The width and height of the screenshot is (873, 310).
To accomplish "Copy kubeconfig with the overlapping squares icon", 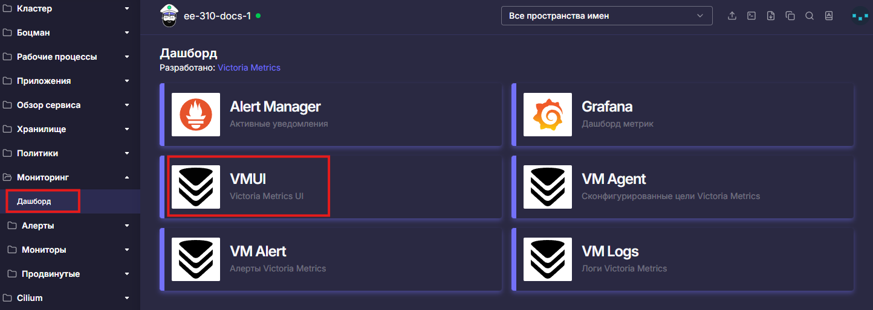I will point(790,16).
